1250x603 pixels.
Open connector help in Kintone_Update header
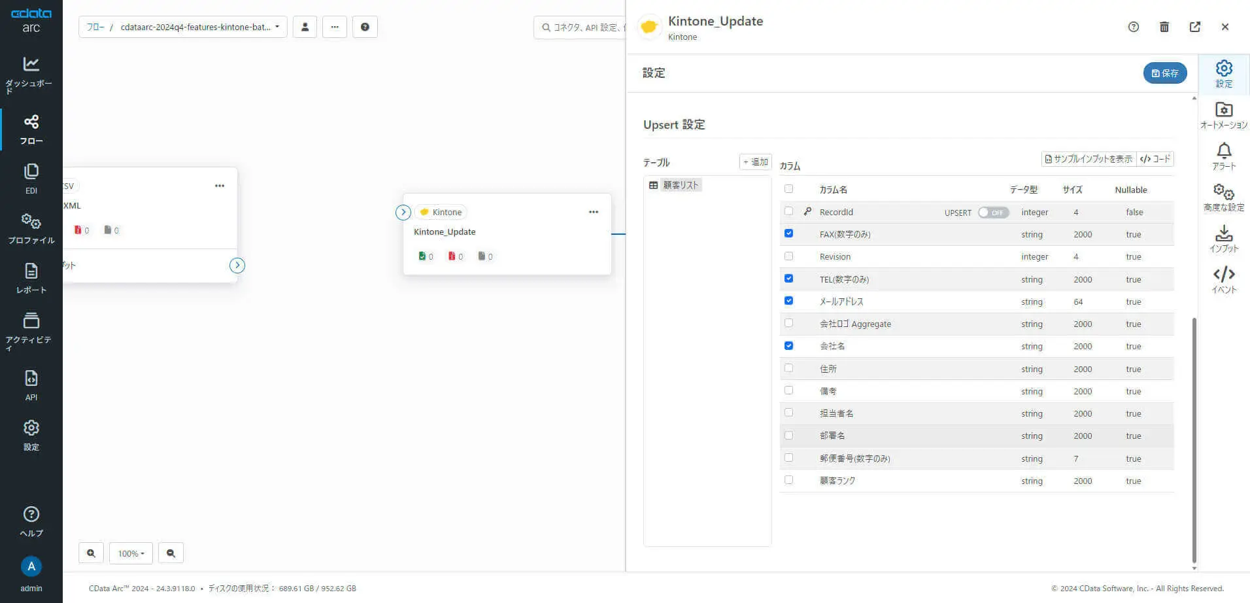click(1134, 27)
